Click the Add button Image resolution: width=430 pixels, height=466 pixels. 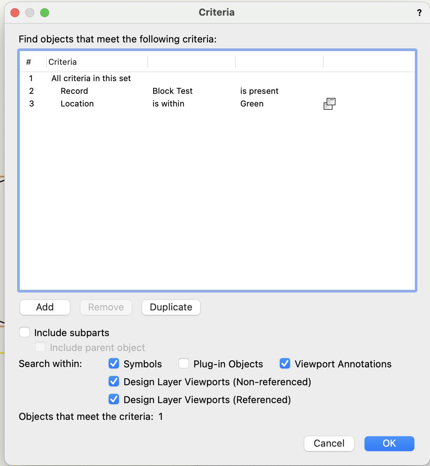[x=45, y=307]
